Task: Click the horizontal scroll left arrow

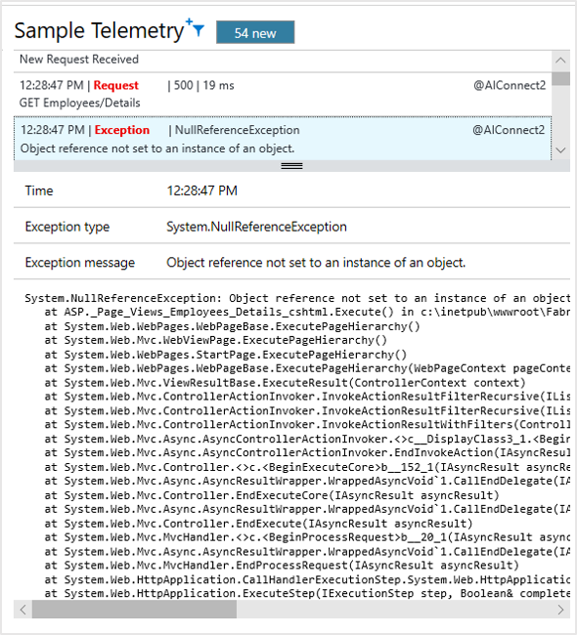Action: [x=23, y=610]
